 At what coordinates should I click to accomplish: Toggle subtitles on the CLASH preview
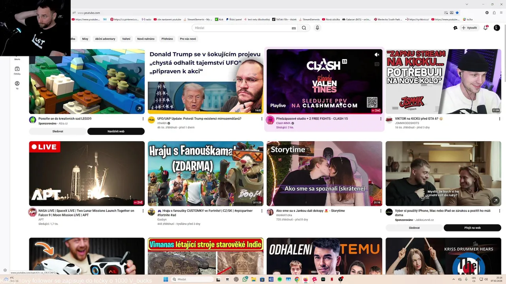point(377,64)
